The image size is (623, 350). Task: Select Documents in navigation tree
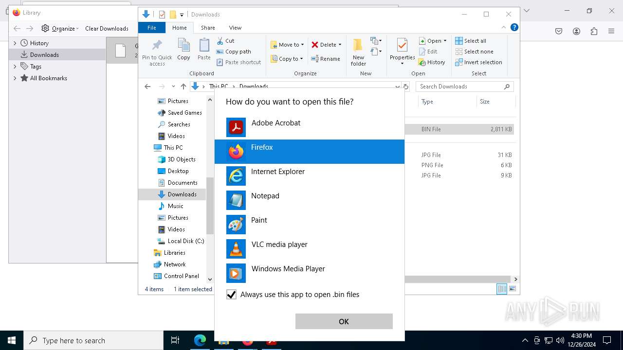[x=182, y=183]
